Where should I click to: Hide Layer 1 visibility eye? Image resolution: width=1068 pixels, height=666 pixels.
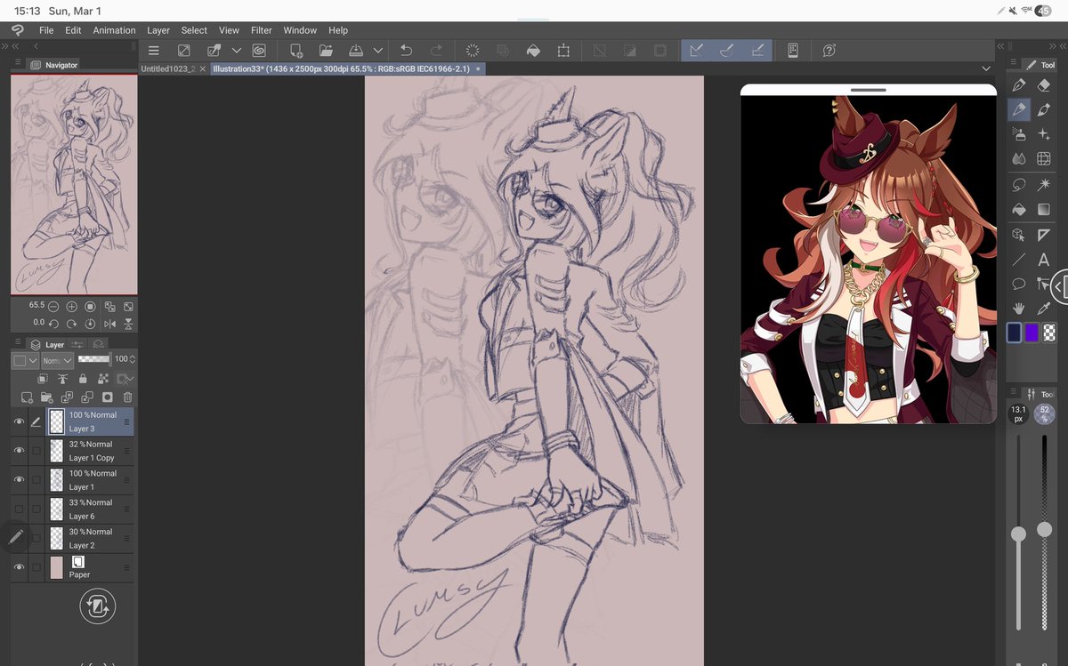click(x=19, y=480)
